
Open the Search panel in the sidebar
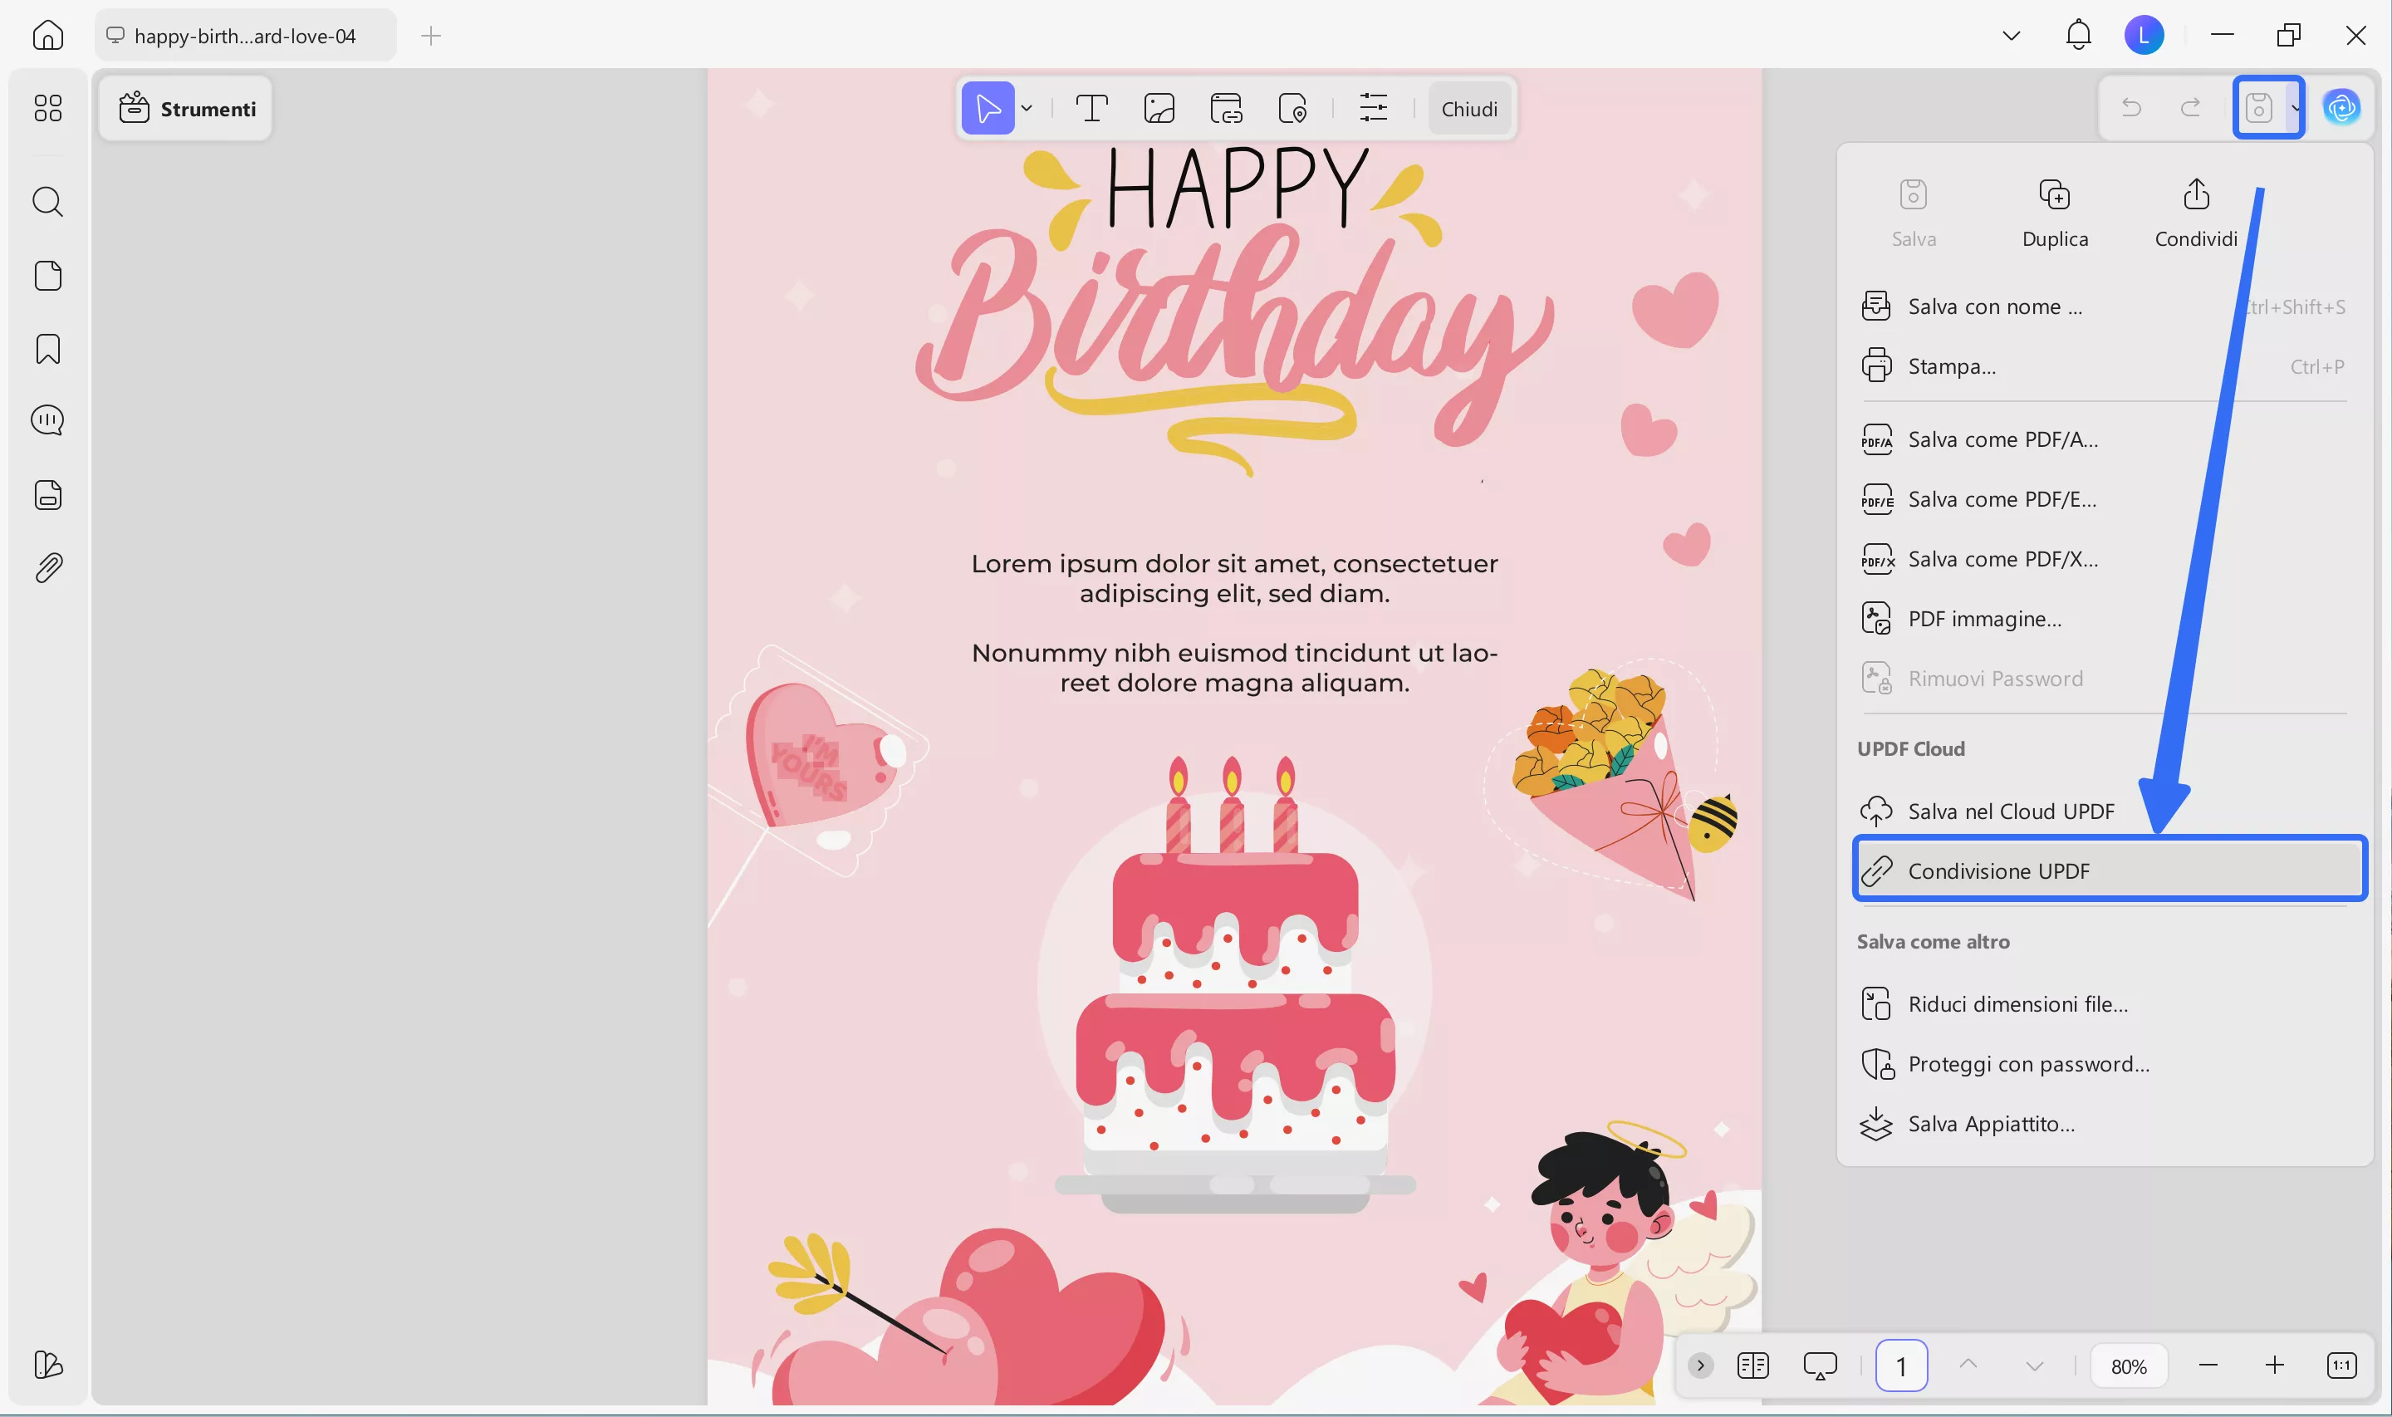47,202
